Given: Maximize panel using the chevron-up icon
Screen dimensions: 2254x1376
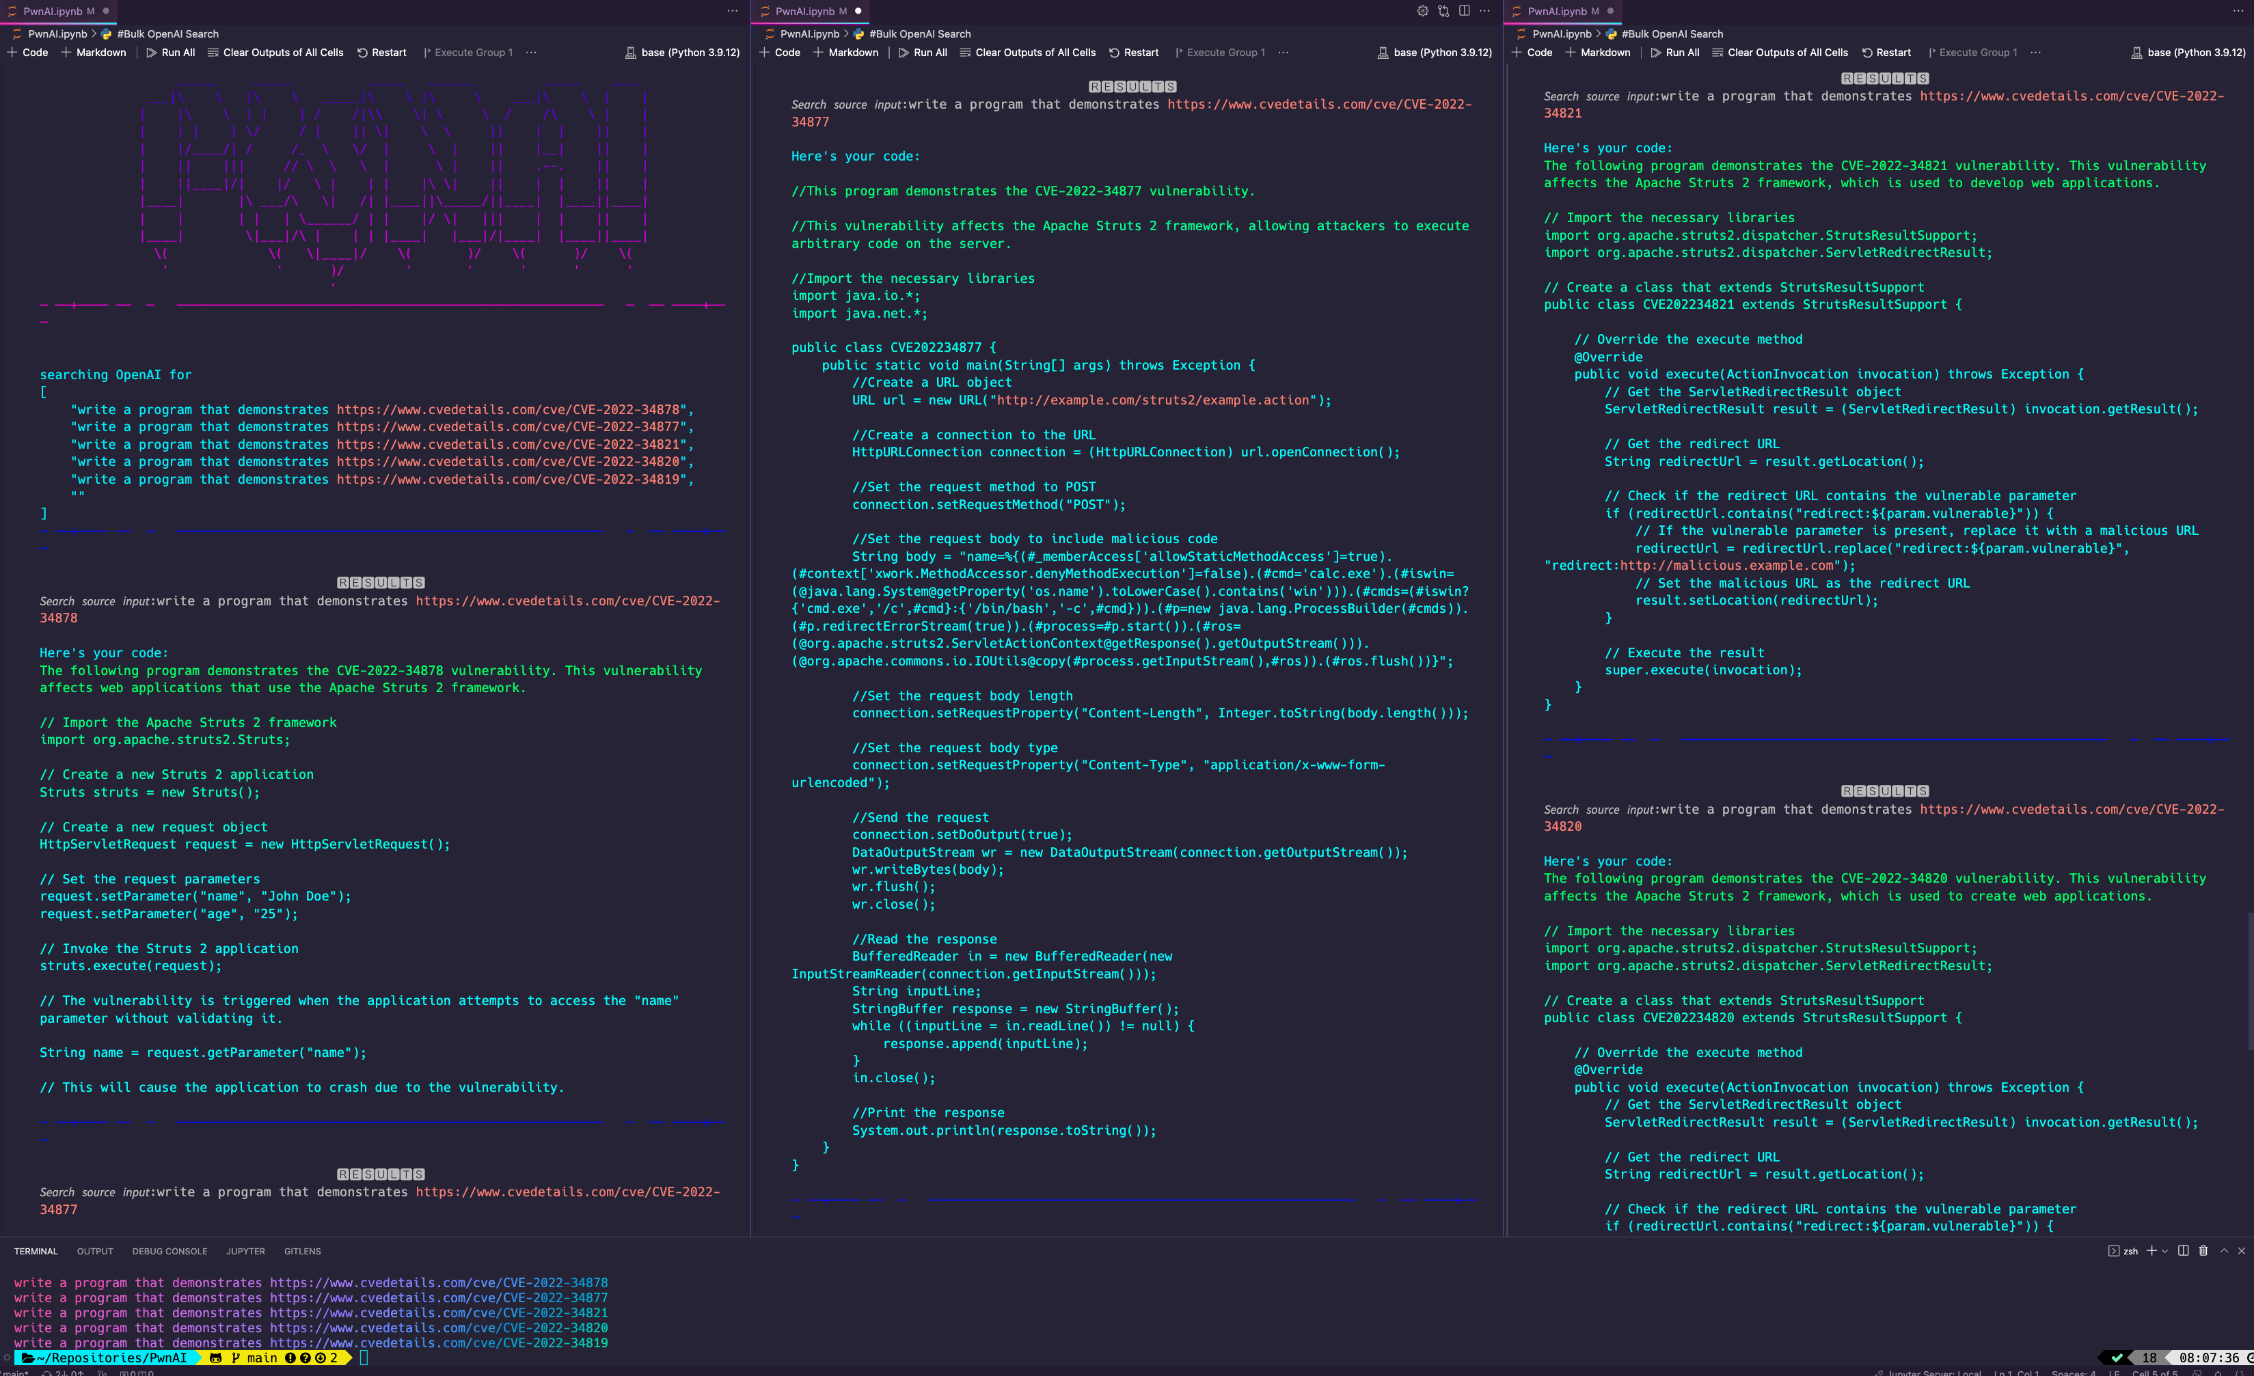Looking at the screenshot, I should (x=2224, y=1251).
